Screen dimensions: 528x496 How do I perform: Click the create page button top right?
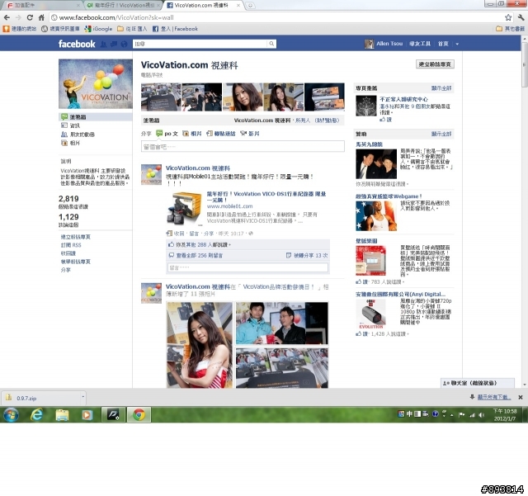pyautogui.click(x=435, y=64)
